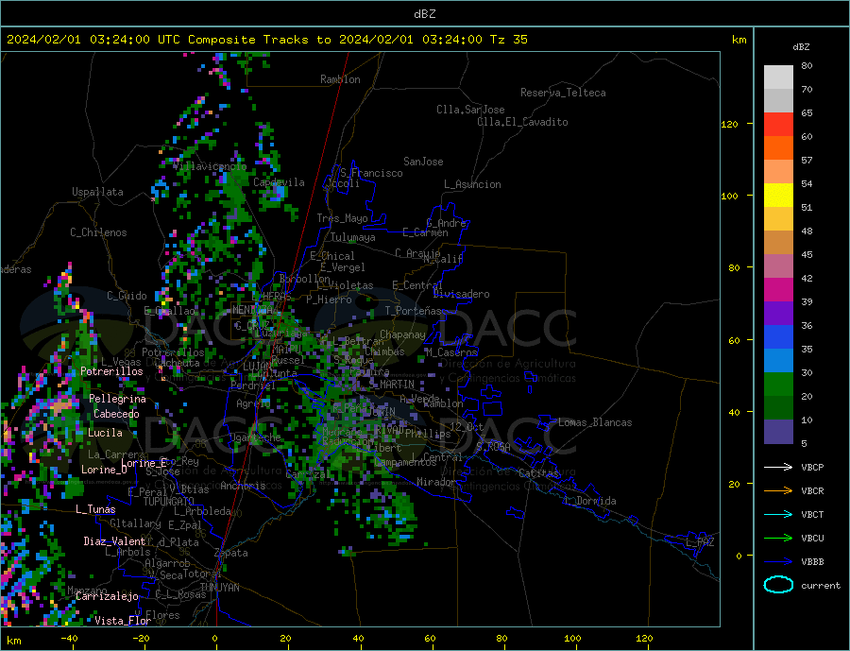Image resolution: width=850 pixels, height=651 pixels.
Task: Click the Villavicencio map label
Action: [210, 166]
